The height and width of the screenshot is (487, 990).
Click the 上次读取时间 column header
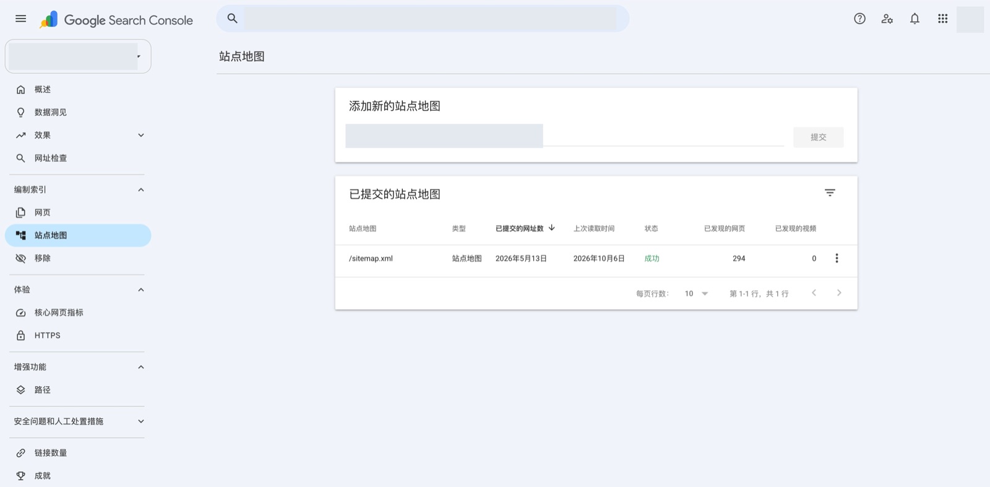click(593, 228)
